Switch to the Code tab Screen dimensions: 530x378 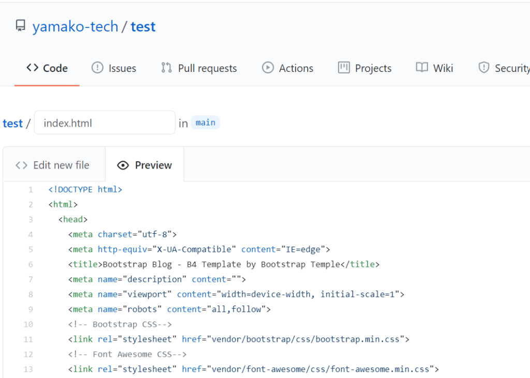click(47, 68)
